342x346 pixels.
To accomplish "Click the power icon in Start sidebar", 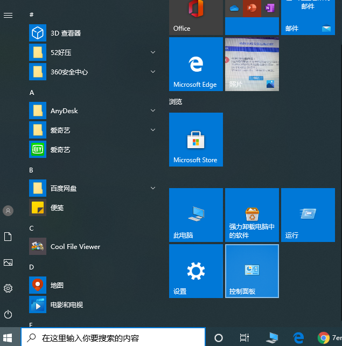I will click(8, 314).
